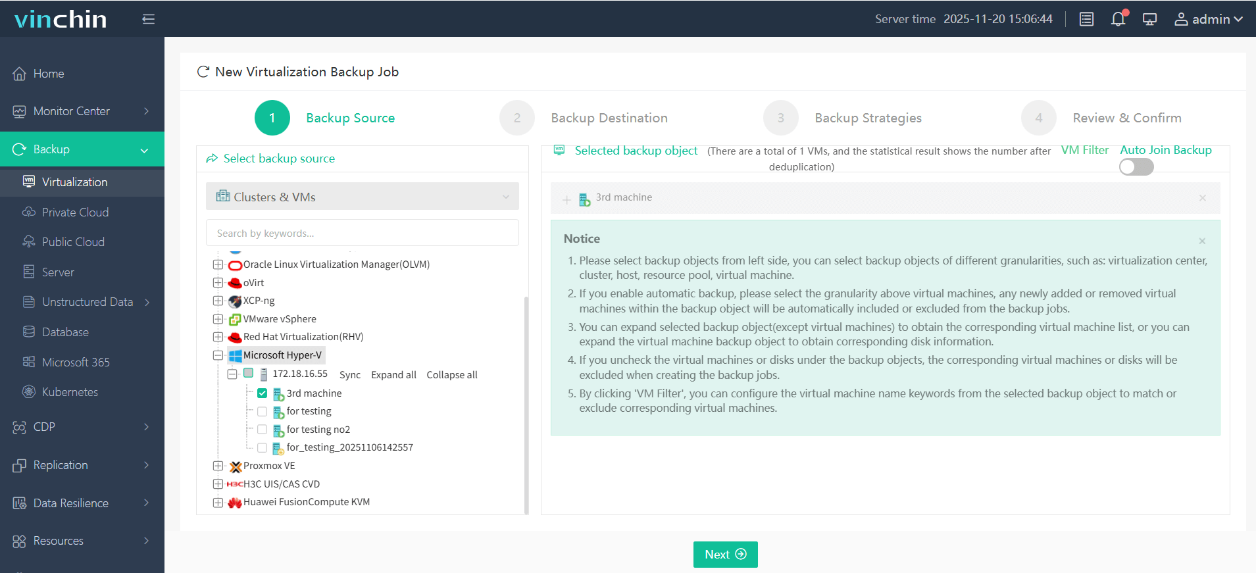Collapse the Backup menu section
Viewport: 1256px width, 573px height.
pyautogui.click(x=82, y=149)
